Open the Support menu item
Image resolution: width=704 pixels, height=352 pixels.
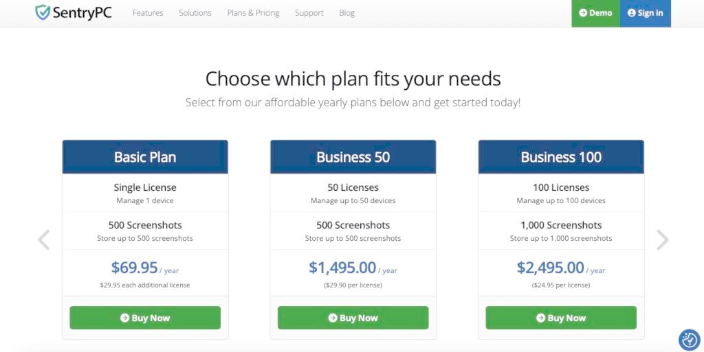coord(309,13)
